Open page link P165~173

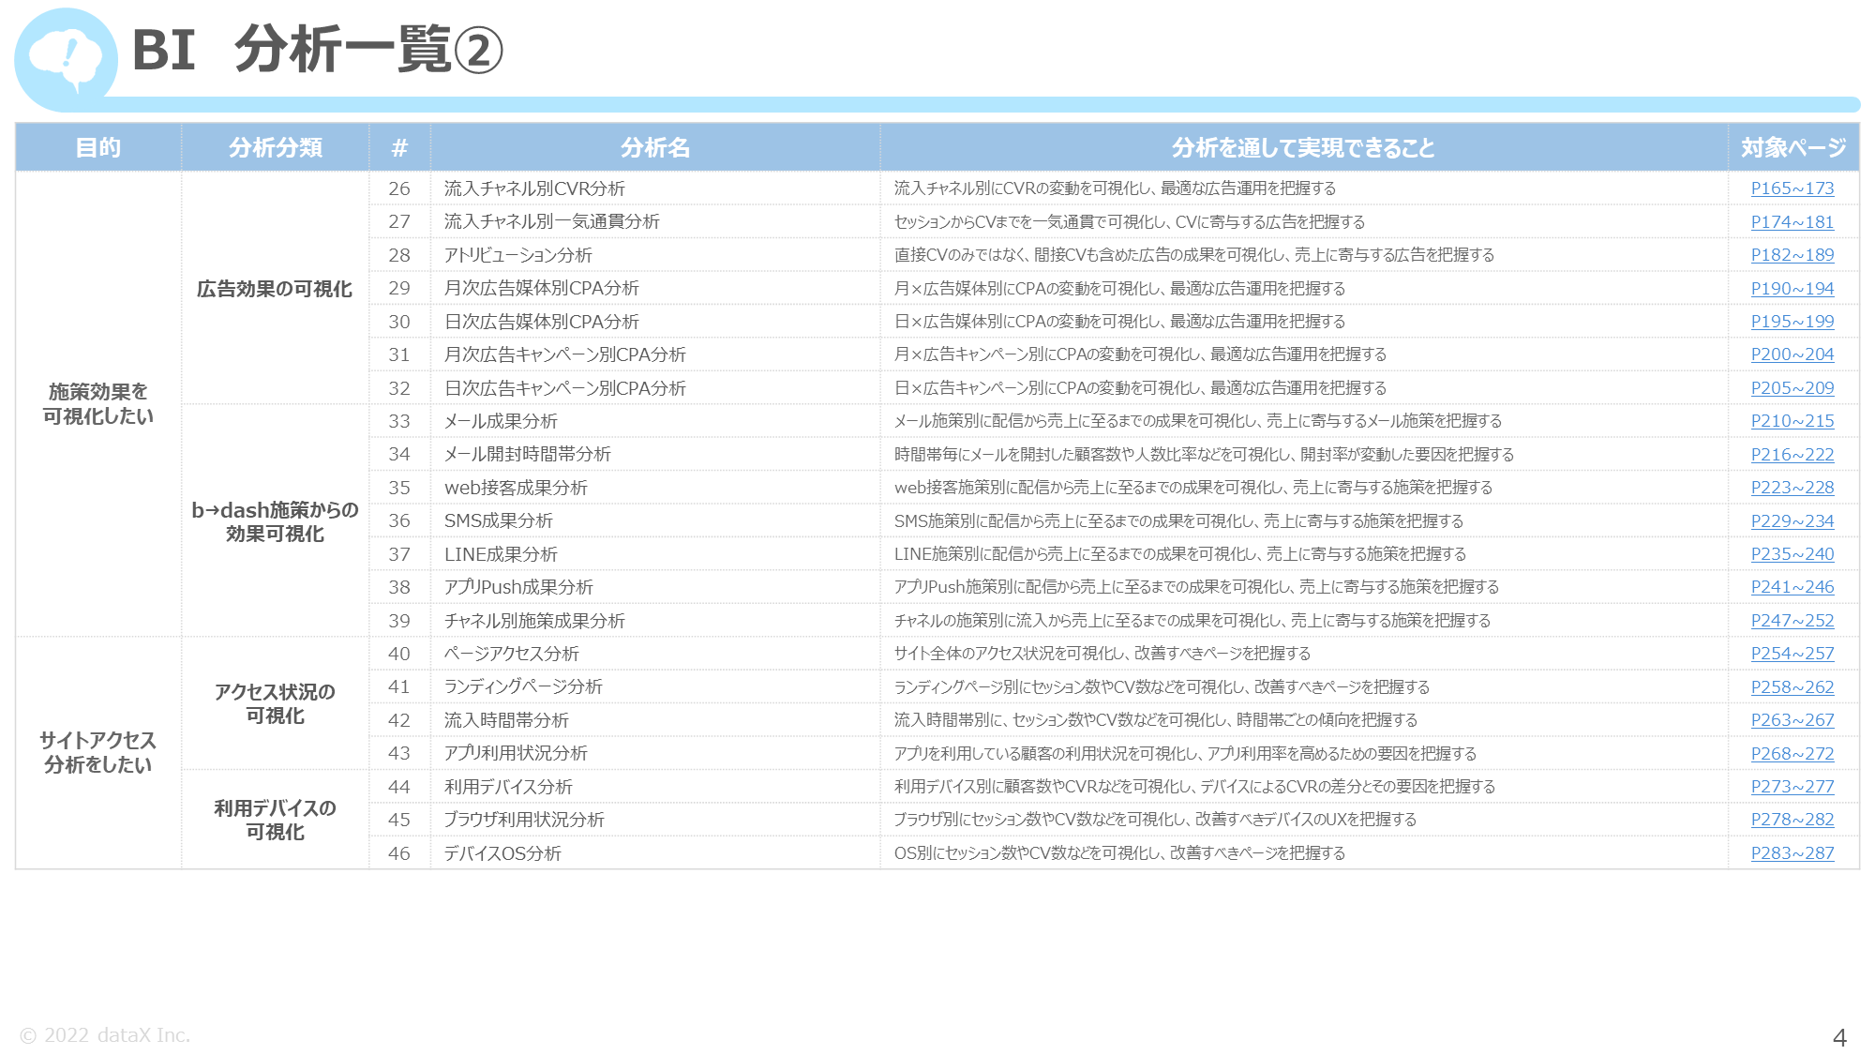(1792, 188)
